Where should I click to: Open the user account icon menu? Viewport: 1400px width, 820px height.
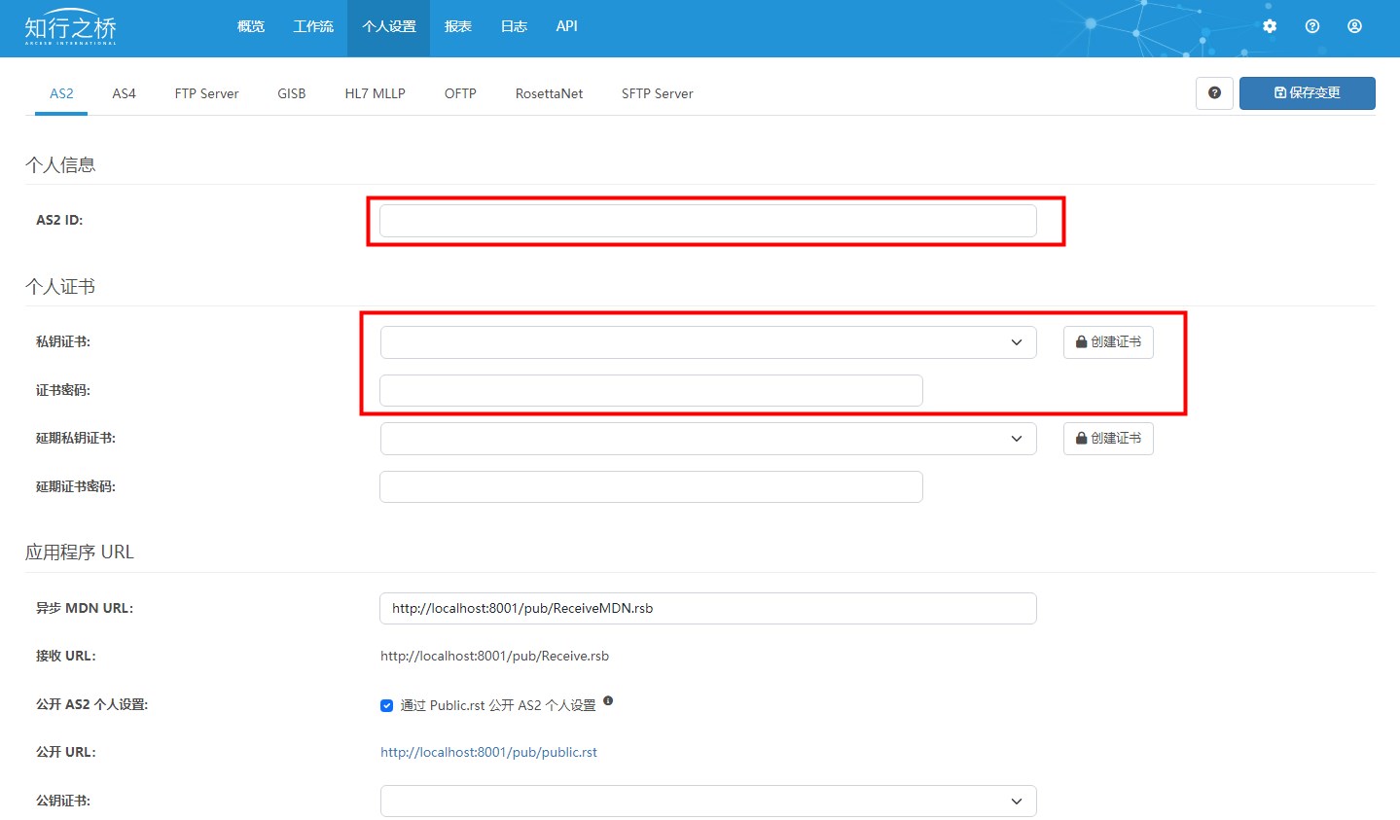pos(1354,26)
